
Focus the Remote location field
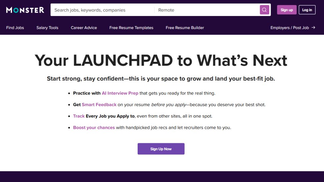click(x=207, y=10)
